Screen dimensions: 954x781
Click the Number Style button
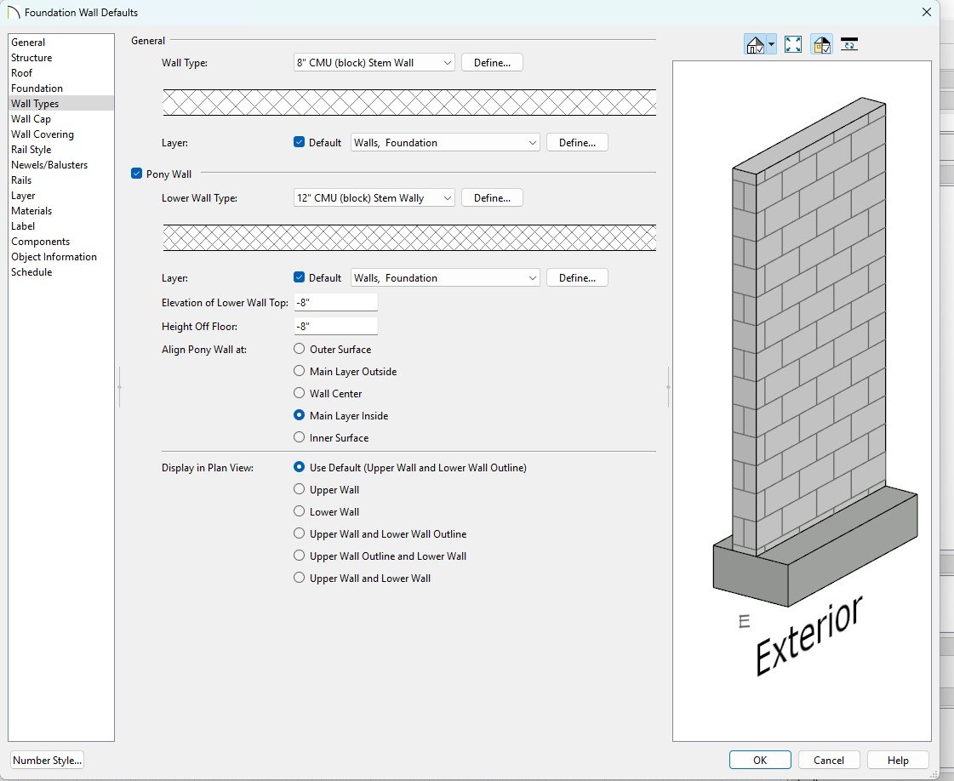(47, 761)
